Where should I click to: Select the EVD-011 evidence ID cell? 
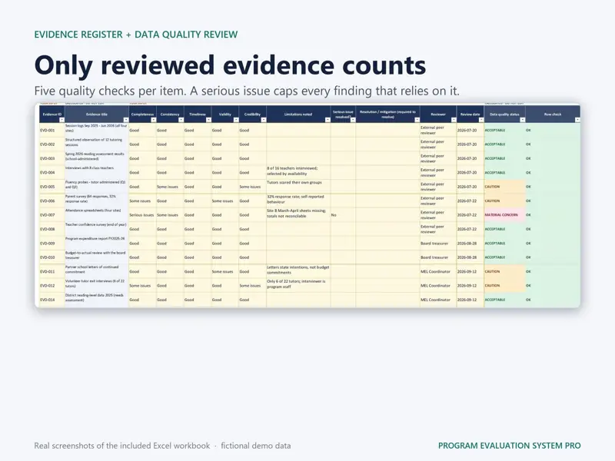(52, 271)
